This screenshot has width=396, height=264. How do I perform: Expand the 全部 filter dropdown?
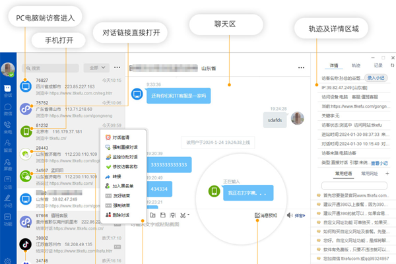coord(96,67)
